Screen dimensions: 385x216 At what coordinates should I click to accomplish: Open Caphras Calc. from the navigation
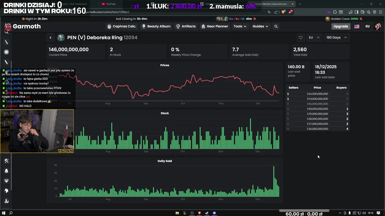[x=122, y=26]
